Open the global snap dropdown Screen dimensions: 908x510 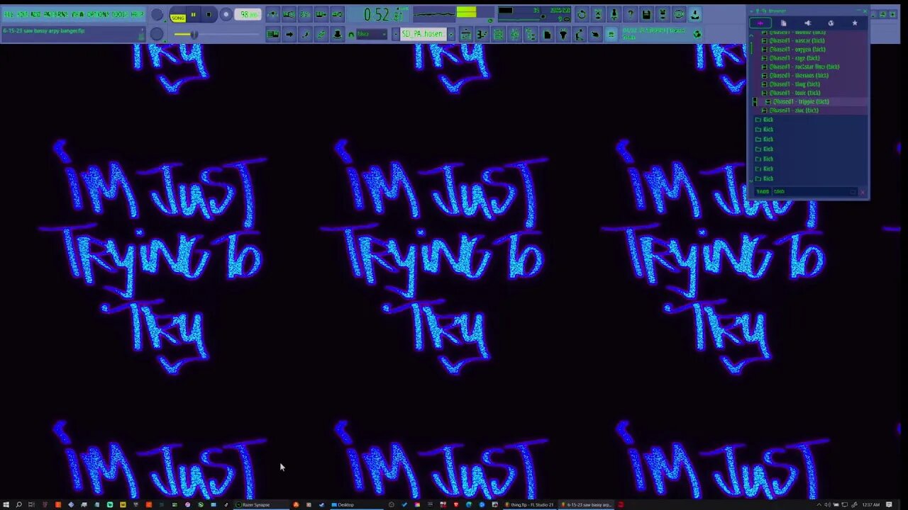(x=371, y=34)
